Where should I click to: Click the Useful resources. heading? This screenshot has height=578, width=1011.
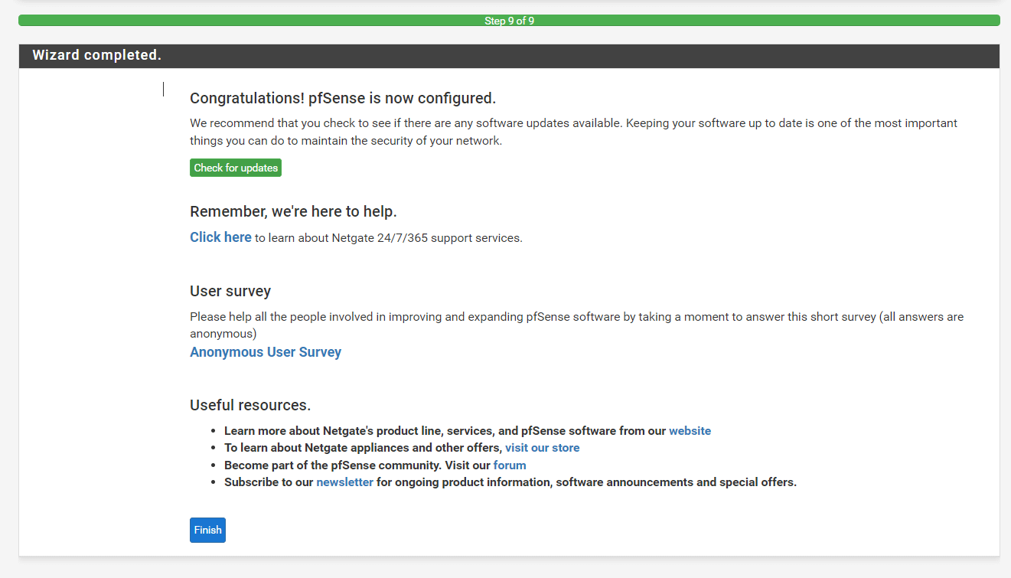250,405
